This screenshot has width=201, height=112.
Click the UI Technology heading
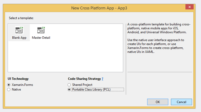coord(18,79)
